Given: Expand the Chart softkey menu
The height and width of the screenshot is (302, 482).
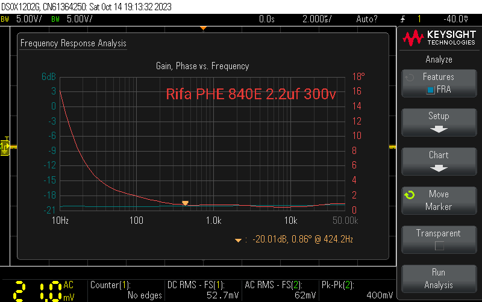Looking at the screenshot, I should click(439, 161).
